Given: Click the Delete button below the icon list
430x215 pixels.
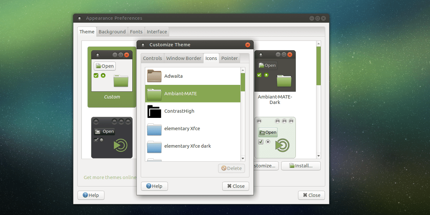Looking at the screenshot, I should pos(231,168).
